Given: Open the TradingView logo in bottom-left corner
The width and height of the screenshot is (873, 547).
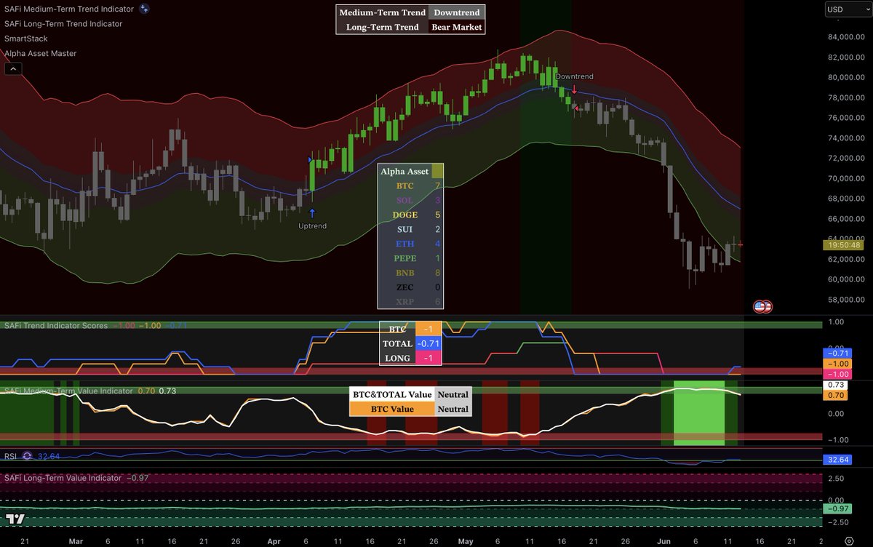Looking at the screenshot, I should click(x=15, y=519).
